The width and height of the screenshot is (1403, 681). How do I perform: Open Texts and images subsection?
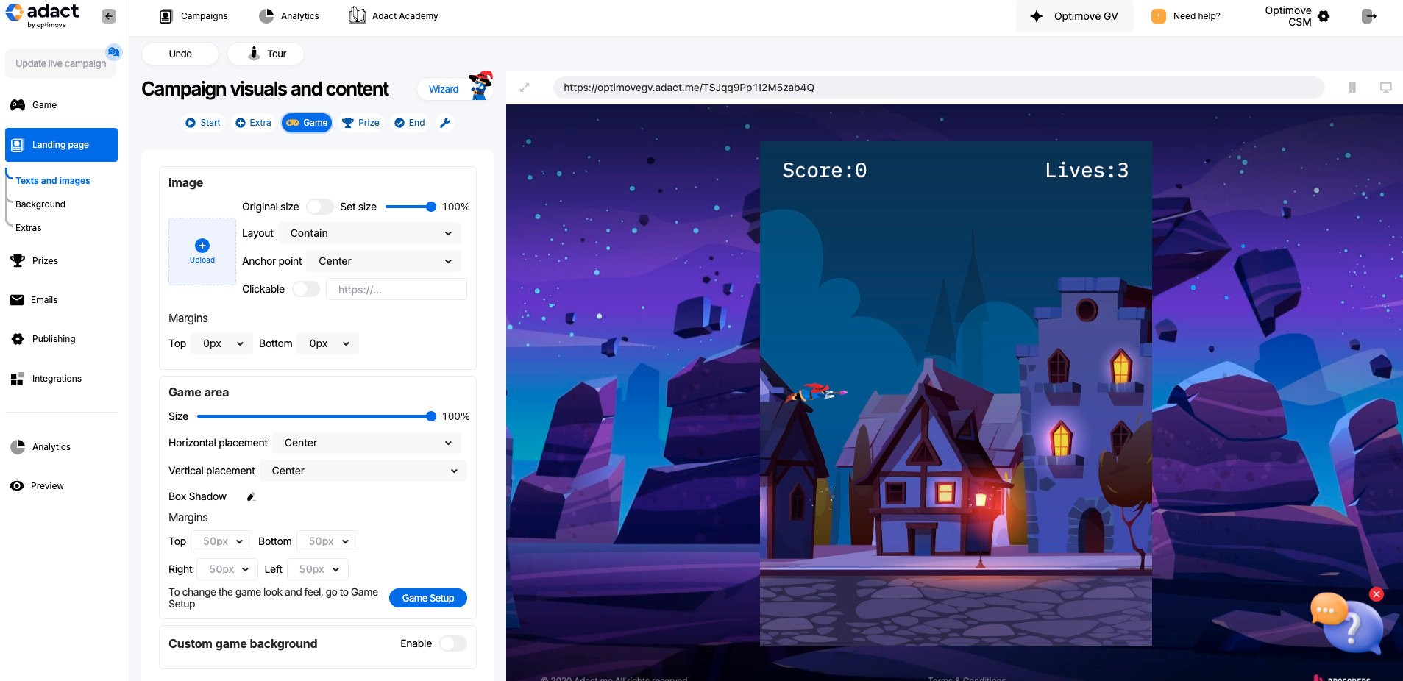[53, 181]
